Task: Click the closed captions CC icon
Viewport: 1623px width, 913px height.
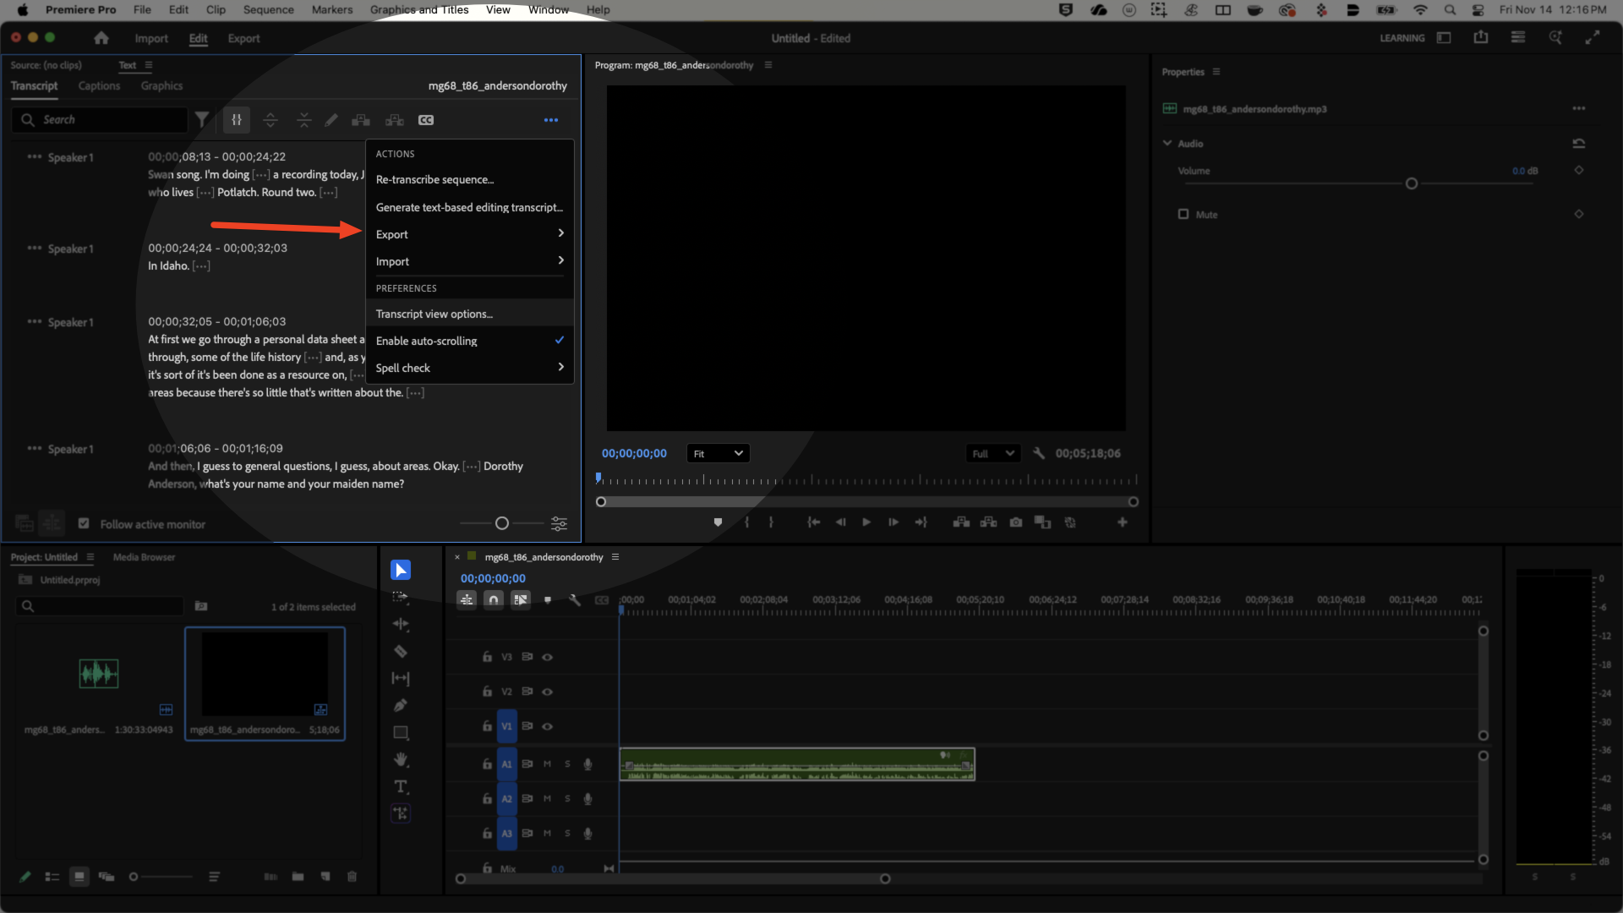Action: coord(426,120)
